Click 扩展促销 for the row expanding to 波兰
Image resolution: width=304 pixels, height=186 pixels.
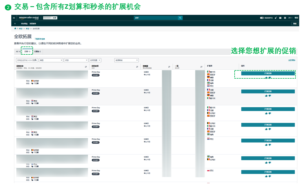point(268,172)
